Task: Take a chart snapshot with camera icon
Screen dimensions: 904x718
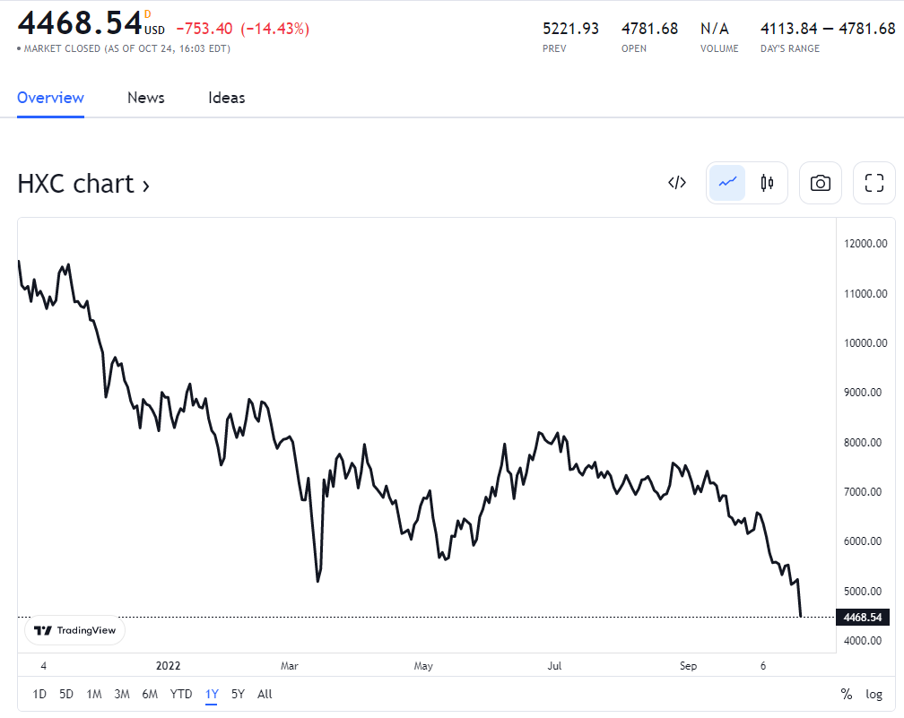Action: click(820, 183)
